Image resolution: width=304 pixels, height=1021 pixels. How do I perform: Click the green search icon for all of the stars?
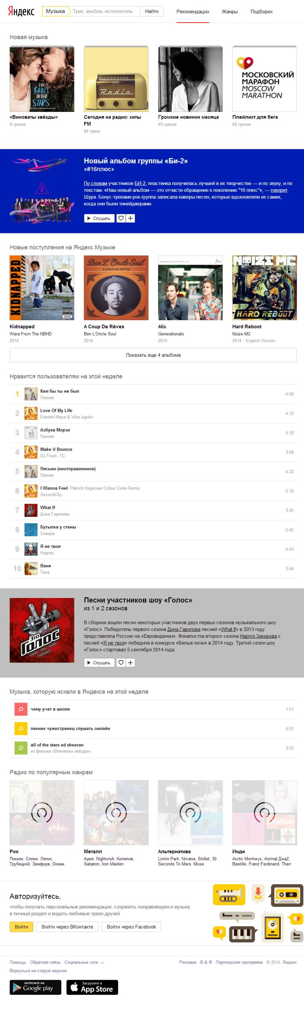click(x=21, y=748)
